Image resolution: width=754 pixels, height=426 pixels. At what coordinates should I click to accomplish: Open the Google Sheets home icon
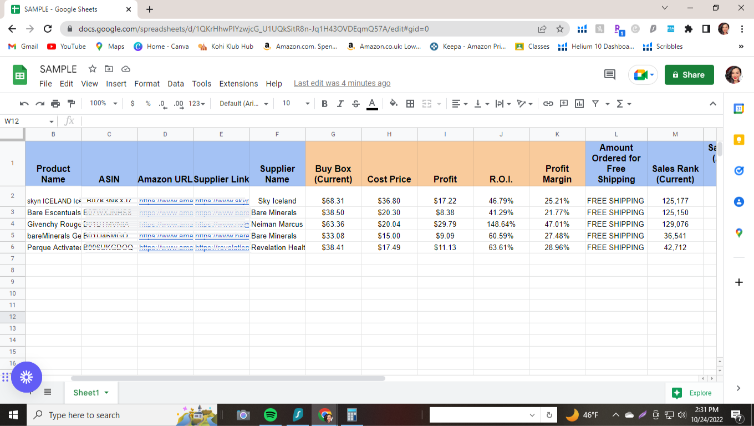point(20,75)
